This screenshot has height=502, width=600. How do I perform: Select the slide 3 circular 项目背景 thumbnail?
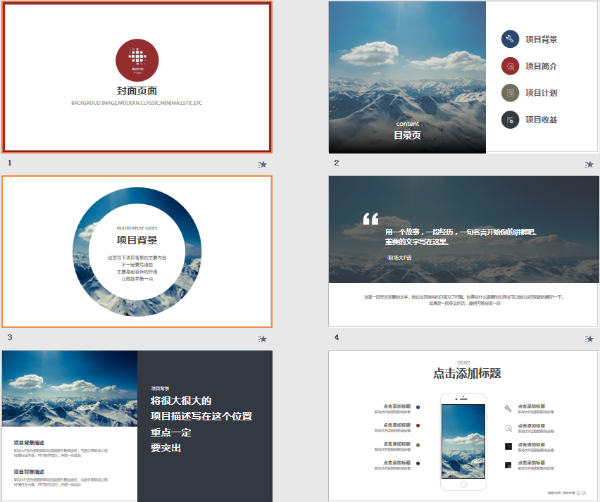point(137,252)
